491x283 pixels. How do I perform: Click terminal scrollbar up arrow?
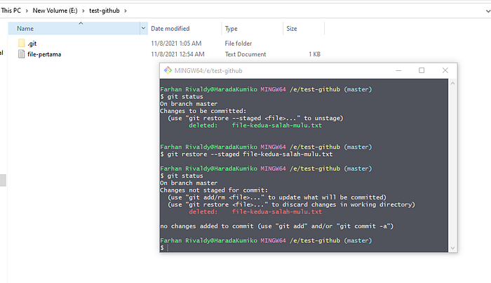click(x=452, y=84)
